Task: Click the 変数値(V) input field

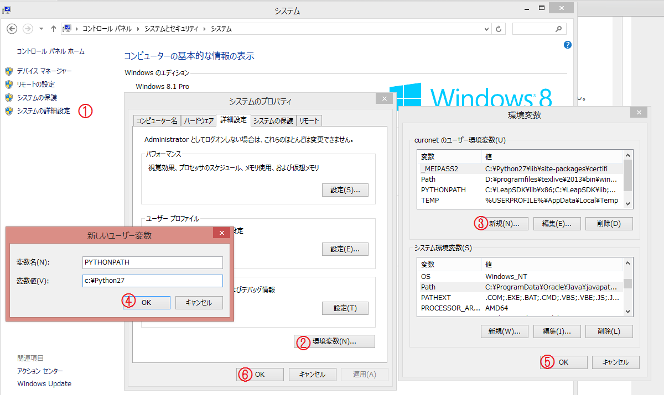Action: (x=152, y=281)
